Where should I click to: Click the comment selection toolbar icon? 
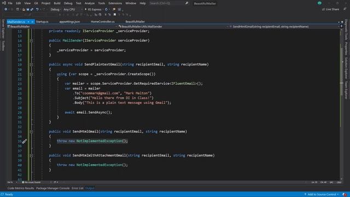tap(106, 15)
